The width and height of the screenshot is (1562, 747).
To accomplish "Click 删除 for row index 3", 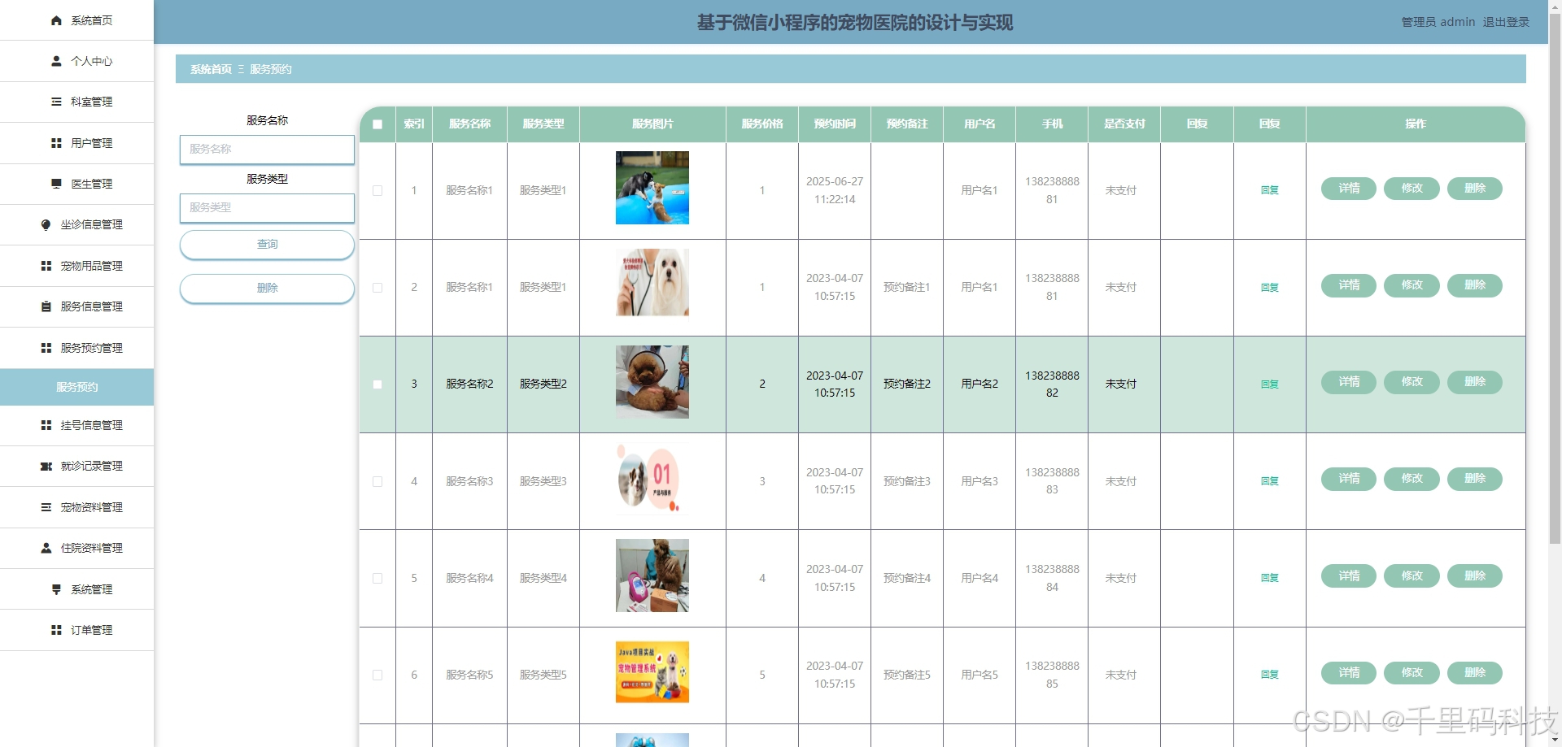I will click(1475, 382).
